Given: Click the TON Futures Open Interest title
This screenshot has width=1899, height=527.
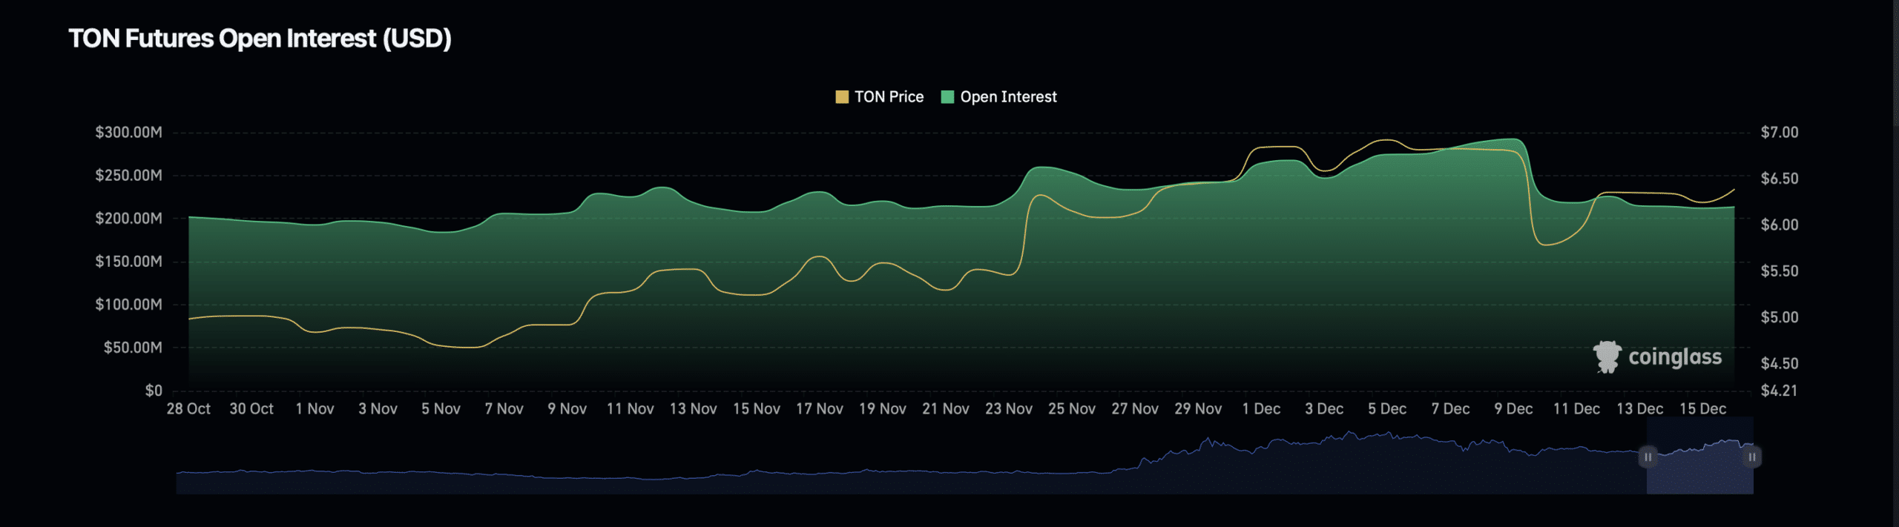Looking at the screenshot, I should (260, 39).
